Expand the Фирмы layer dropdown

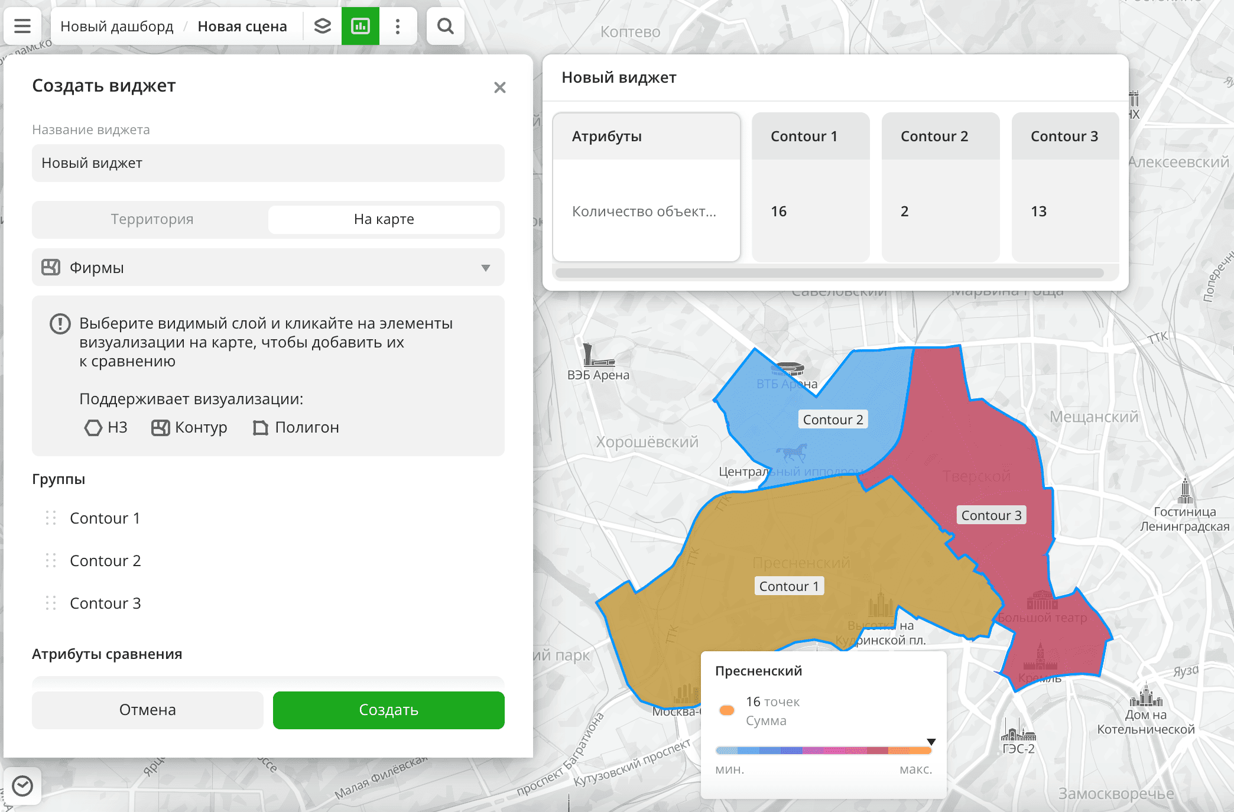click(486, 268)
